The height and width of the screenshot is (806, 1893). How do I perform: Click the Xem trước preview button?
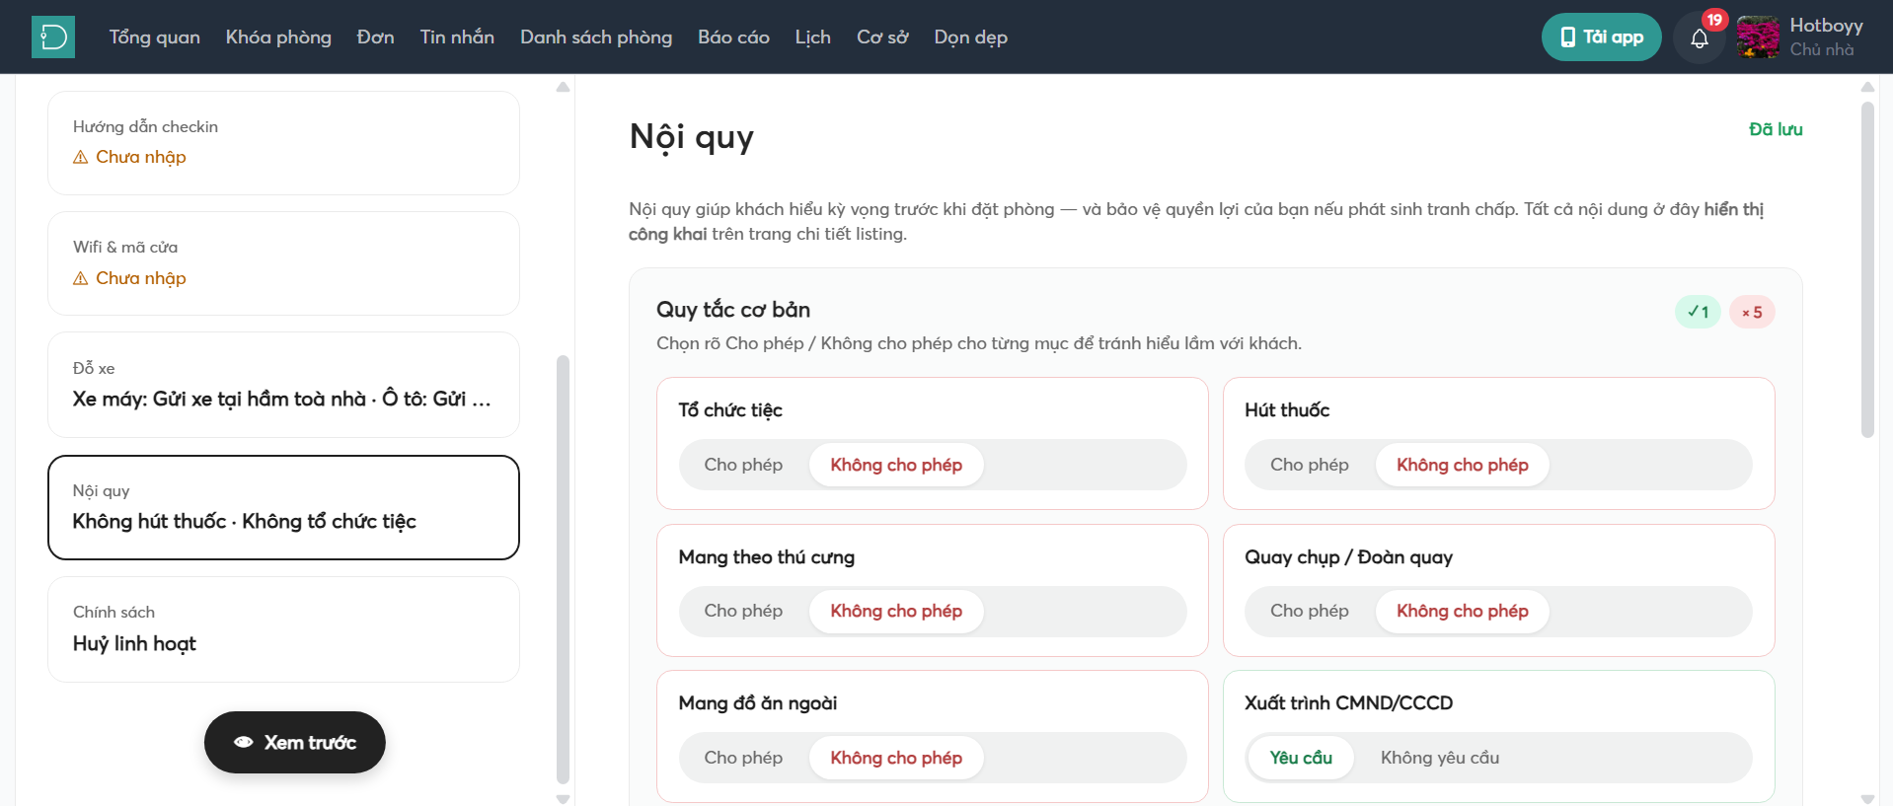[x=295, y=742]
